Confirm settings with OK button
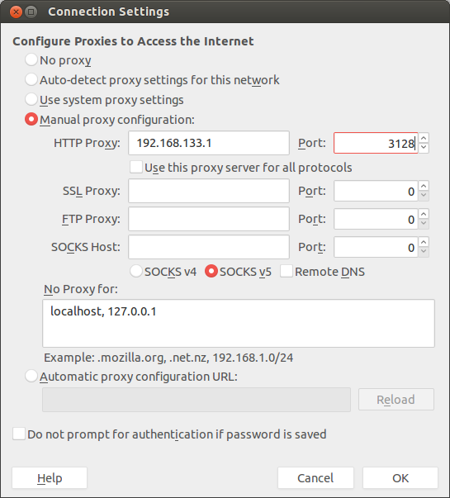The height and width of the screenshot is (498, 450). (x=400, y=477)
